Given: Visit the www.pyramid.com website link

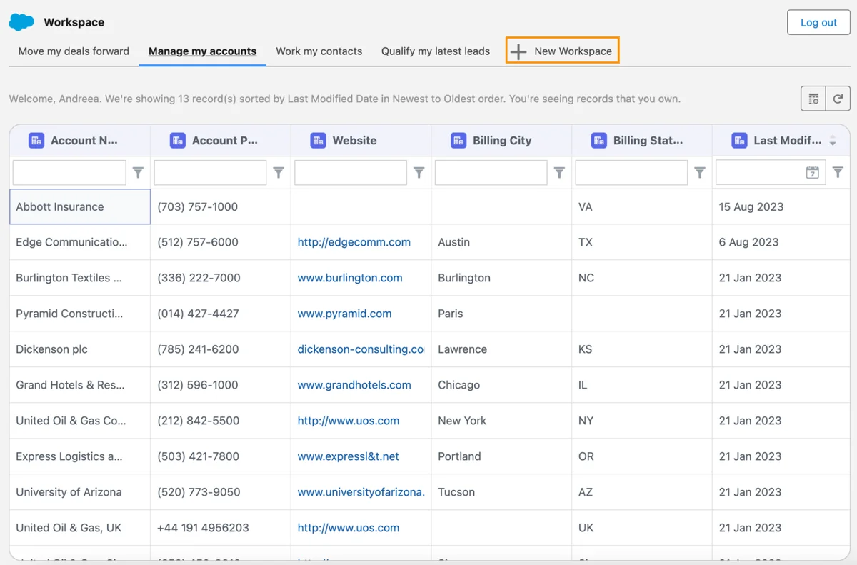Looking at the screenshot, I should (344, 314).
